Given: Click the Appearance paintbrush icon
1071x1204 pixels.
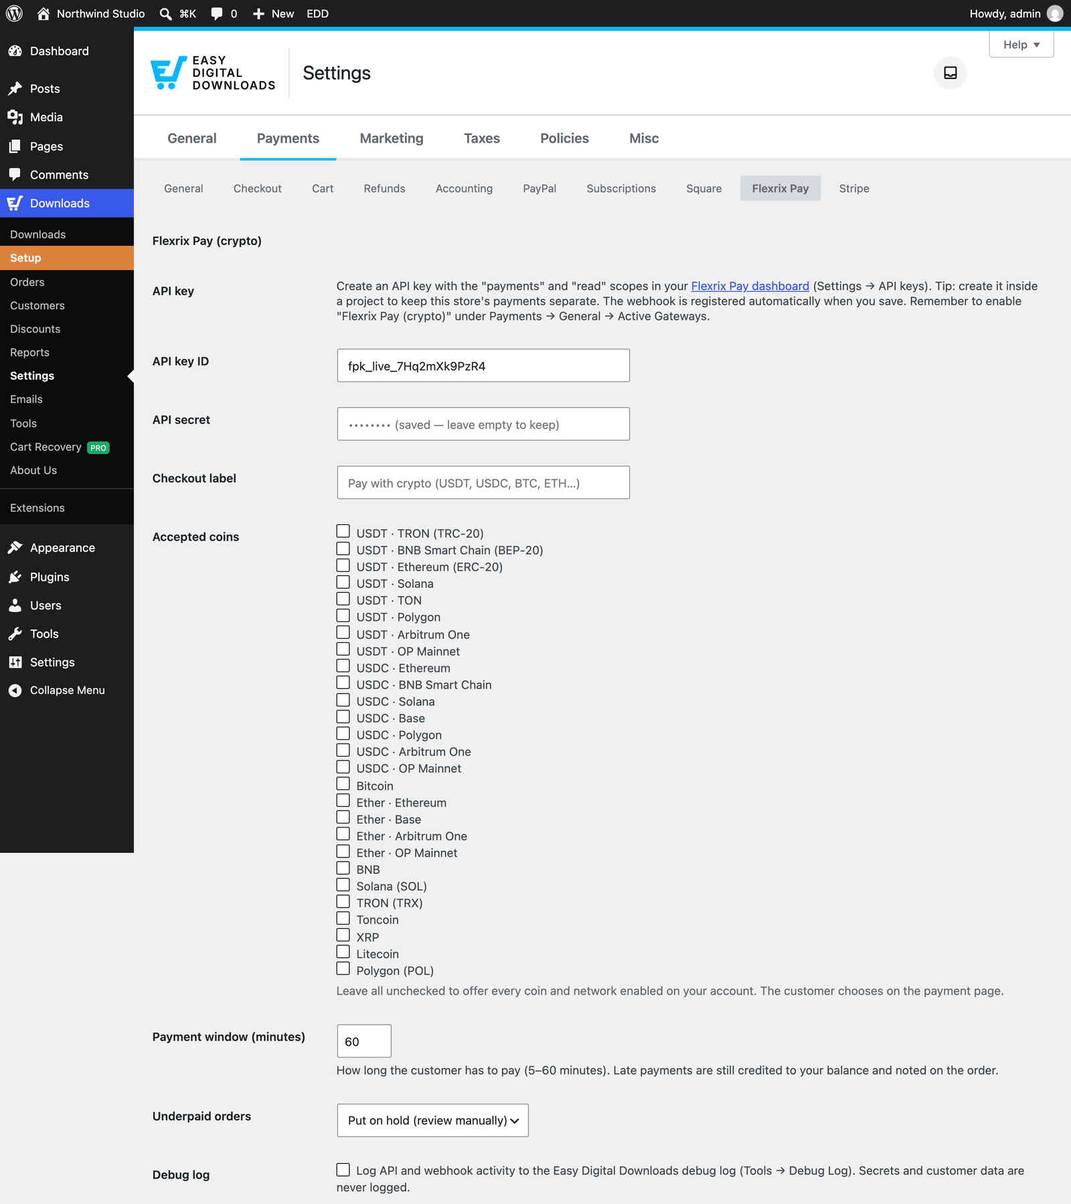Looking at the screenshot, I should pos(15,548).
